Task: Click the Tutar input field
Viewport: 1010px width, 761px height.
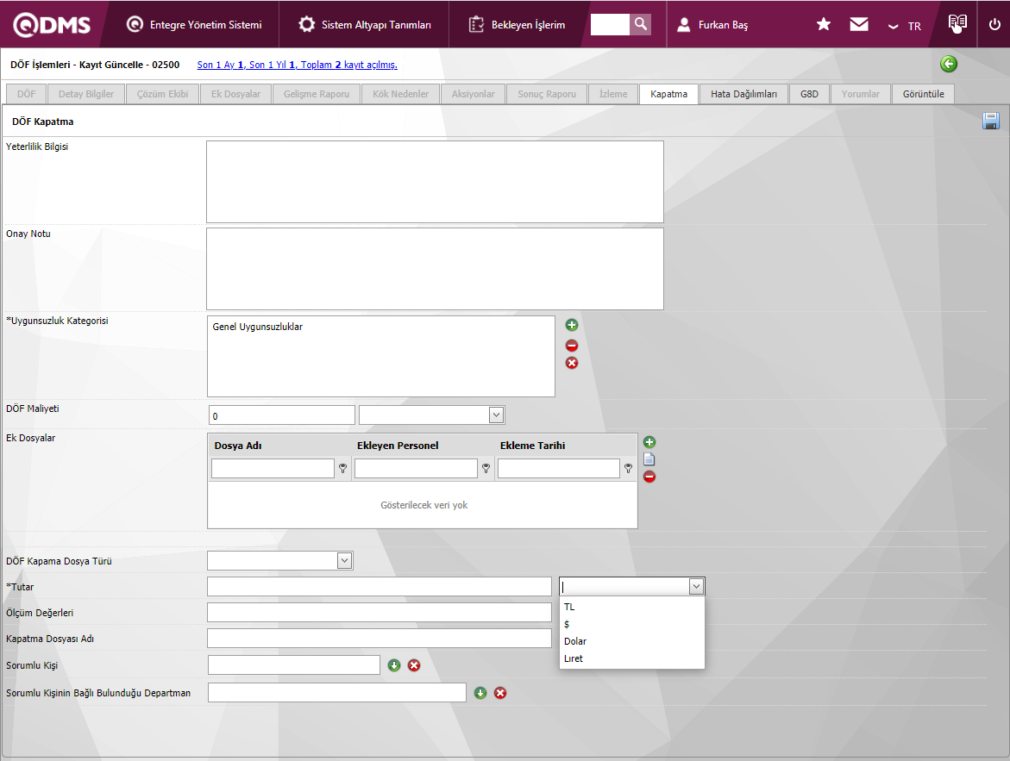Action: click(380, 587)
